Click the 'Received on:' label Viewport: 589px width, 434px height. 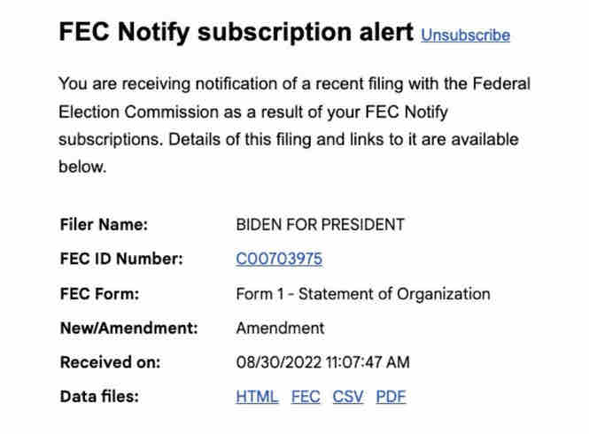110,362
